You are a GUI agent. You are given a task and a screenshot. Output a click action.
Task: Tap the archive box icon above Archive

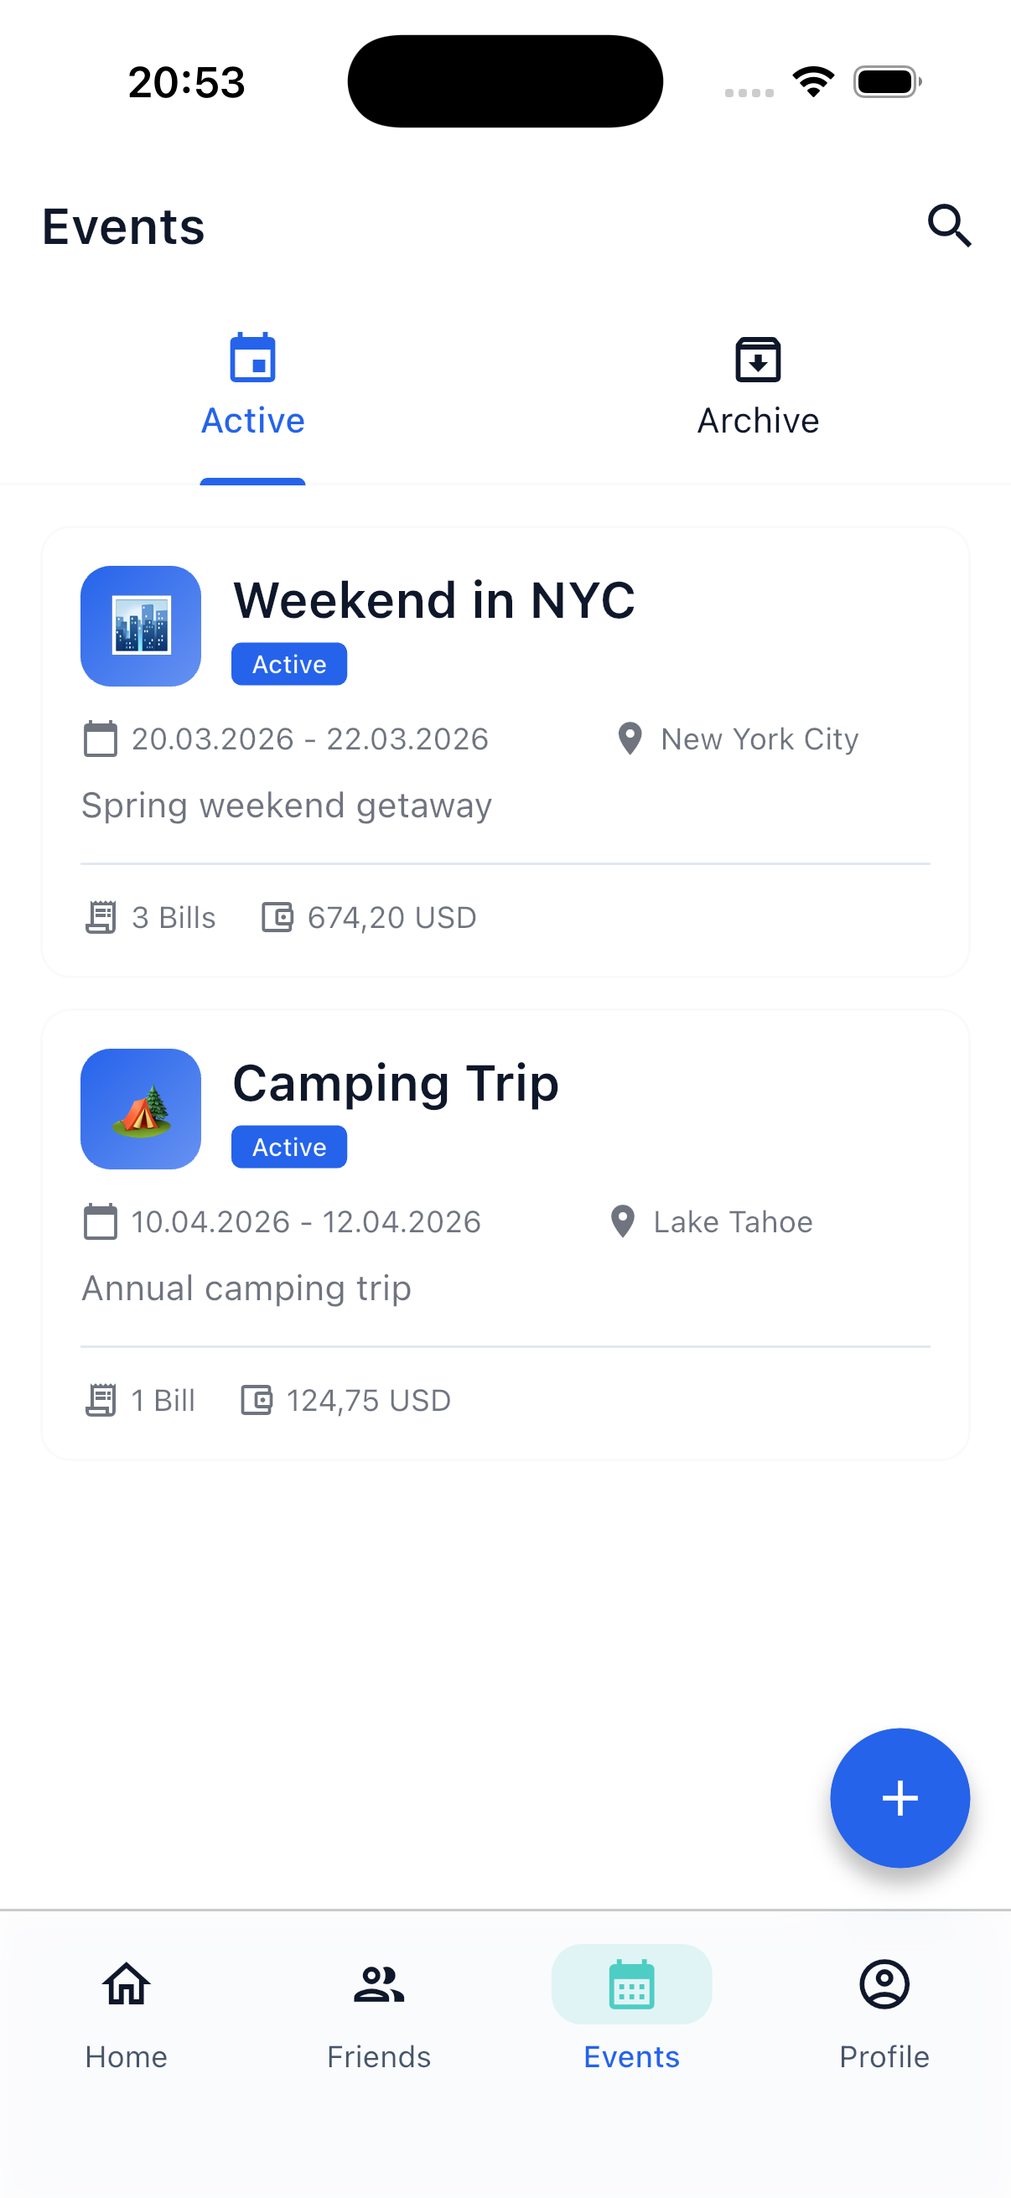[758, 360]
